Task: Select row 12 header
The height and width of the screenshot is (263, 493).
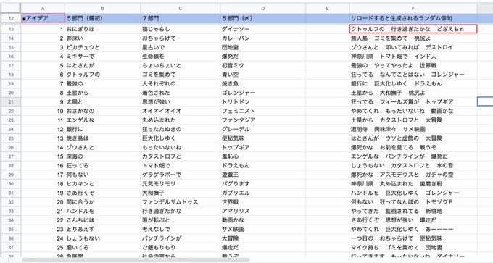Action: click(x=11, y=18)
